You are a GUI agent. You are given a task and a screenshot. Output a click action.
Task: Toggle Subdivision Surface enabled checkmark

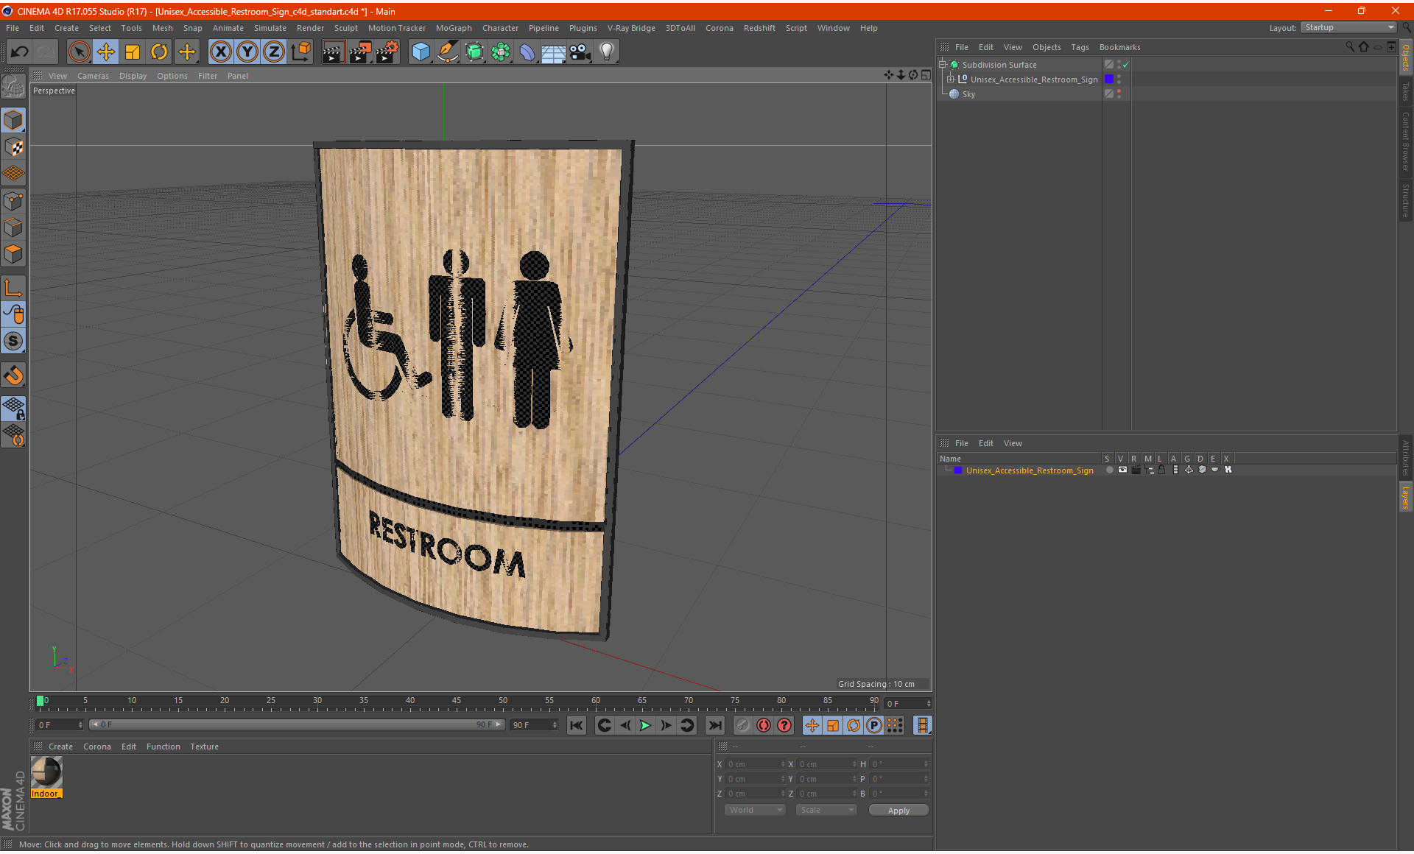pos(1126,65)
